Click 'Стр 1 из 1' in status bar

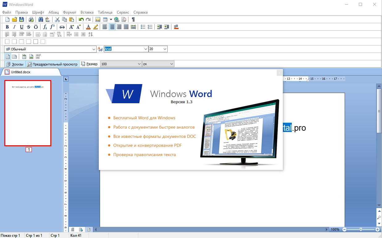coord(34,236)
